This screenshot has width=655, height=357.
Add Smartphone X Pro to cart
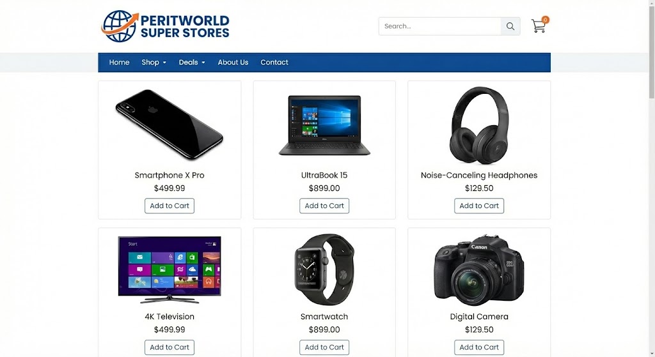pyautogui.click(x=169, y=206)
